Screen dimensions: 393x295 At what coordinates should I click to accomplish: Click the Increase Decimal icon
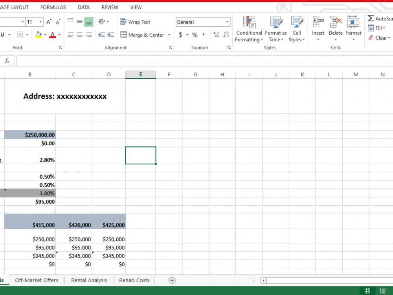[x=217, y=35]
